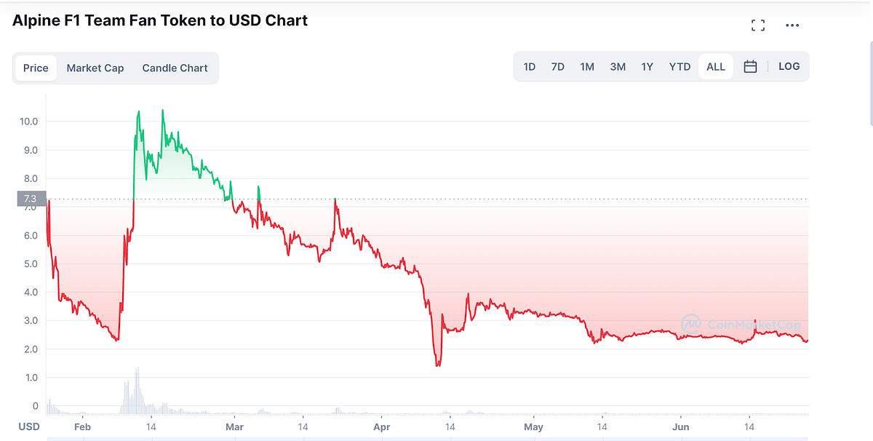This screenshot has height=441, width=873.
Task: Open the fullscreen chart view icon
Action: click(757, 24)
